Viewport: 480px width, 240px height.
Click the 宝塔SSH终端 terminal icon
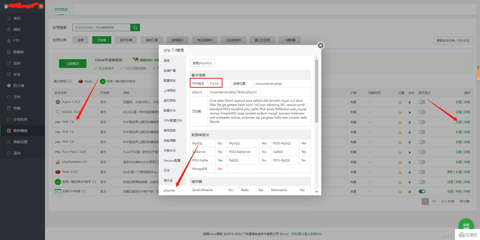(x=58, y=192)
